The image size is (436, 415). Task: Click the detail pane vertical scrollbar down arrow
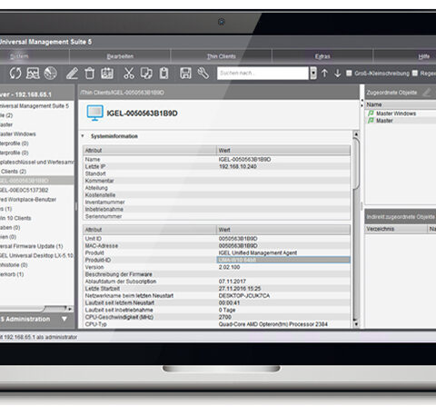point(356,324)
